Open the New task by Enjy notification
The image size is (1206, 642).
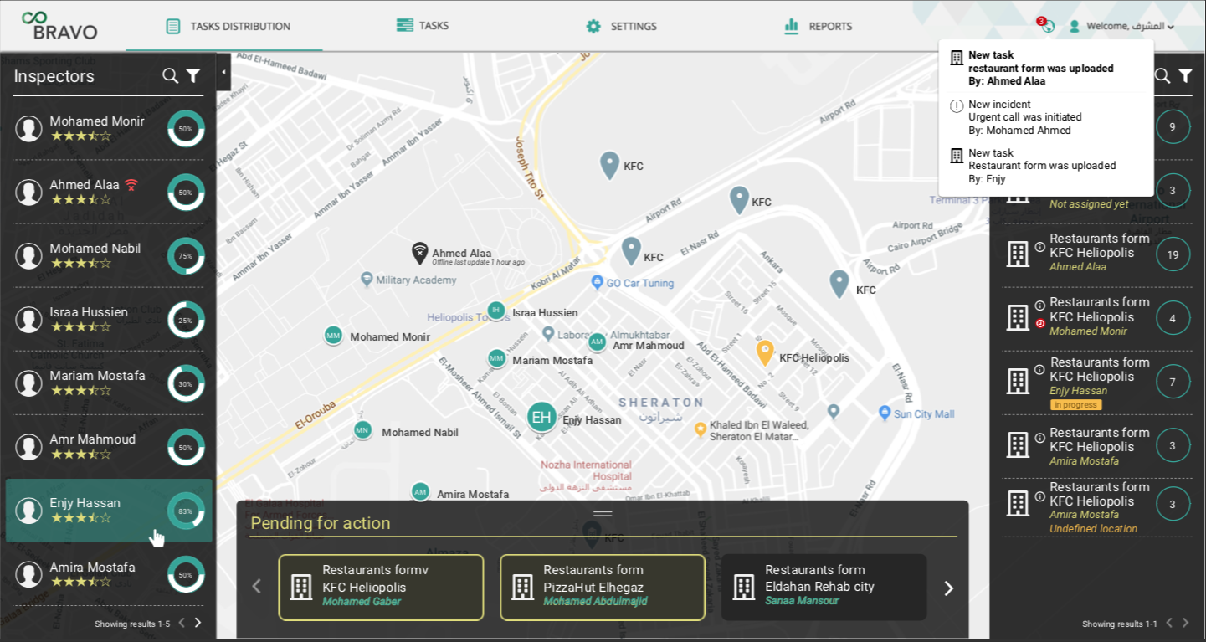[x=1046, y=166]
